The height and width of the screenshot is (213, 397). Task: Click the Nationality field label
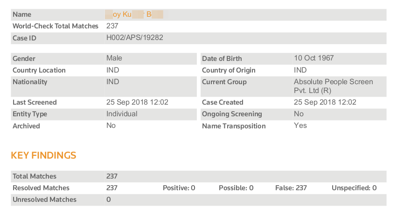pos(30,82)
